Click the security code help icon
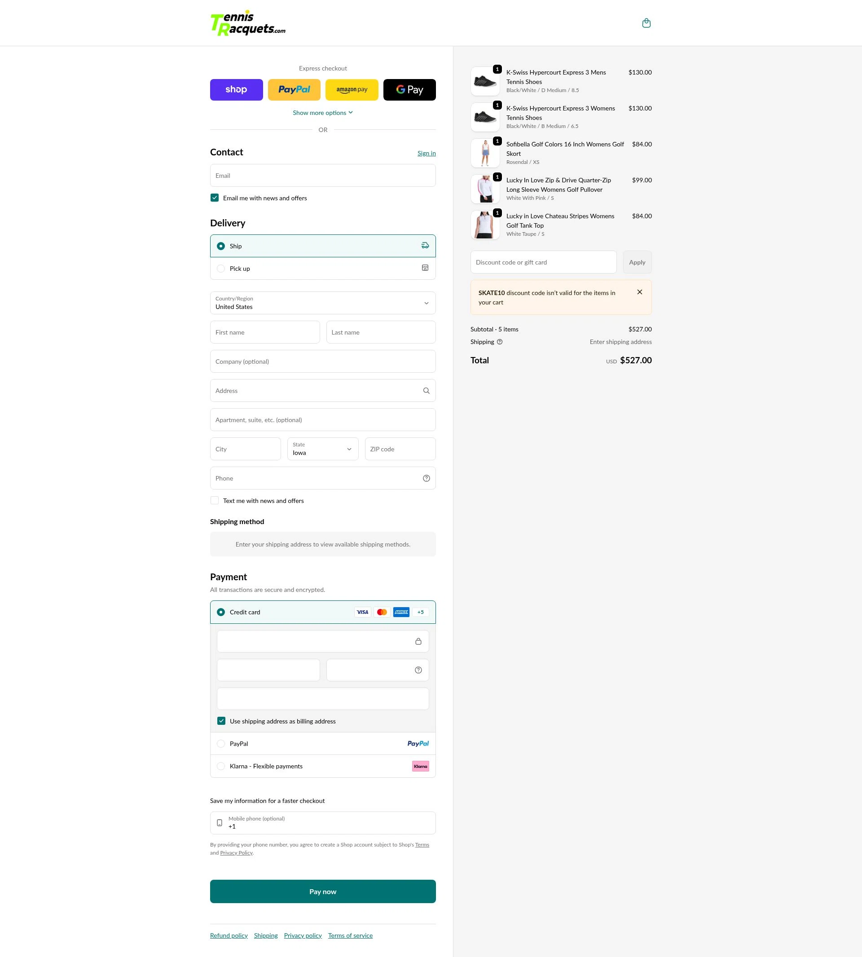The width and height of the screenshot is (862, 957). pos(418,670)
